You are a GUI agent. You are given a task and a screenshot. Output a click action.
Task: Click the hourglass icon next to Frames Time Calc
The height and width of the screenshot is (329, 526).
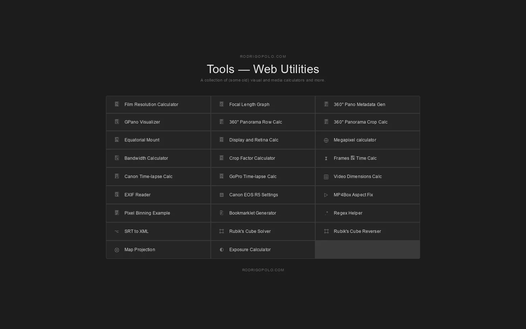coord(326,159)
